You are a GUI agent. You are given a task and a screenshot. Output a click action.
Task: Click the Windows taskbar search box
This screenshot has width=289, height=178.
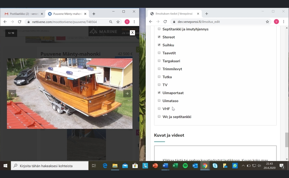[x=50, y=166]
